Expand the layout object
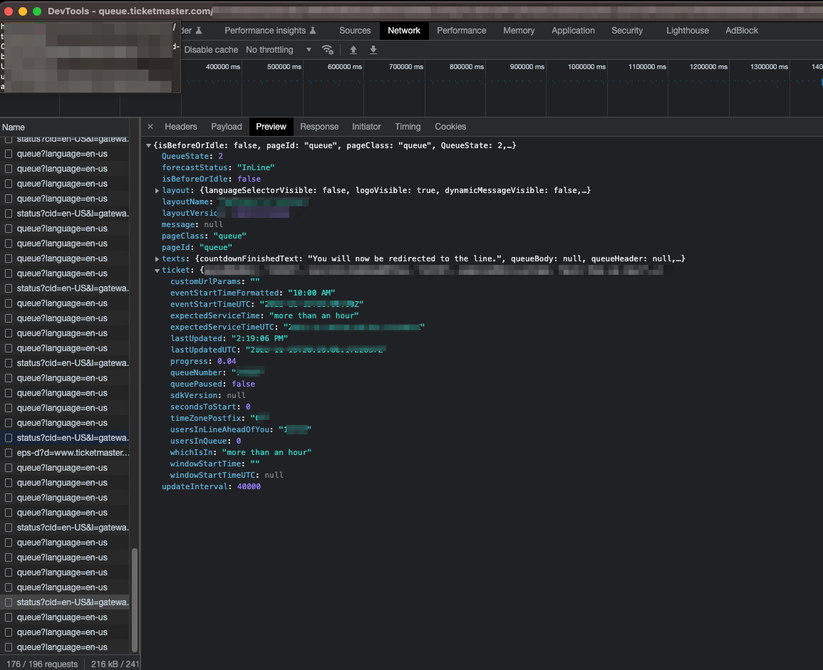This screenshot has height=670, width=823. [x=157, y=190]
